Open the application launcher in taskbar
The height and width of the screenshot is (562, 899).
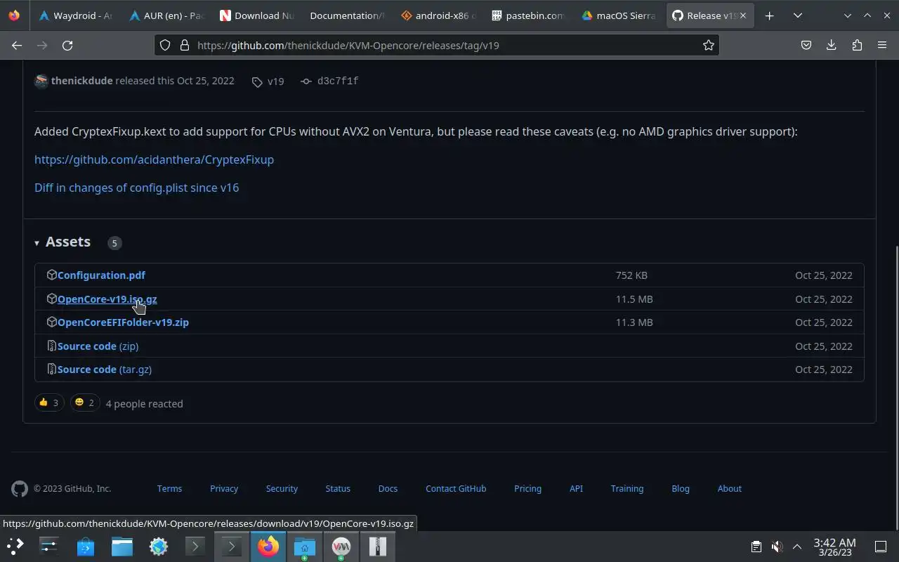[15, 546]
